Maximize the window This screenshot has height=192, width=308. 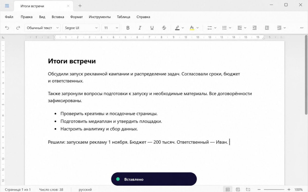(x=286, y=5)
